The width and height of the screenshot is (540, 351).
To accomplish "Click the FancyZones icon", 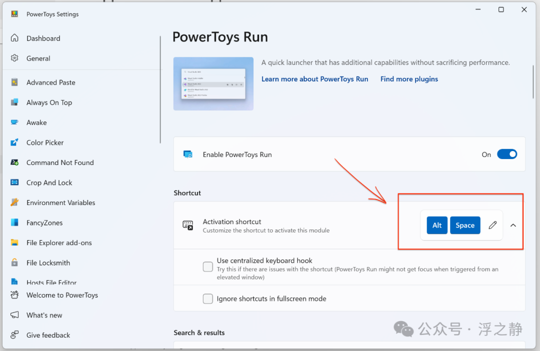I will 14,222.
